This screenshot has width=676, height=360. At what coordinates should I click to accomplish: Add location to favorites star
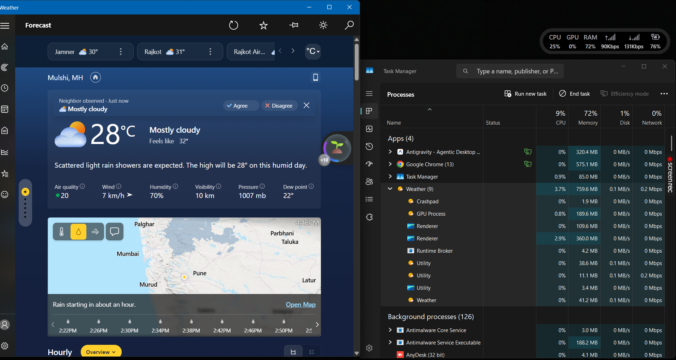click(263, 25)
